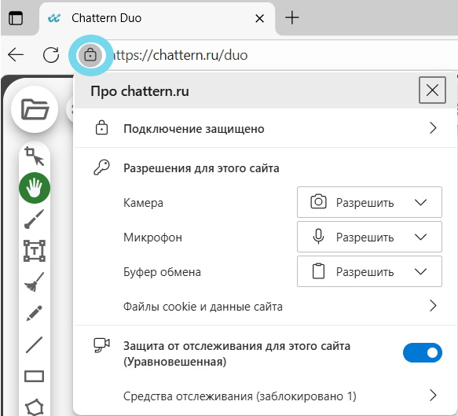This screenshot has width=458, height=416.
Task: Open the folder icon in whiteboard toolbar
Action: click(35, 109)
